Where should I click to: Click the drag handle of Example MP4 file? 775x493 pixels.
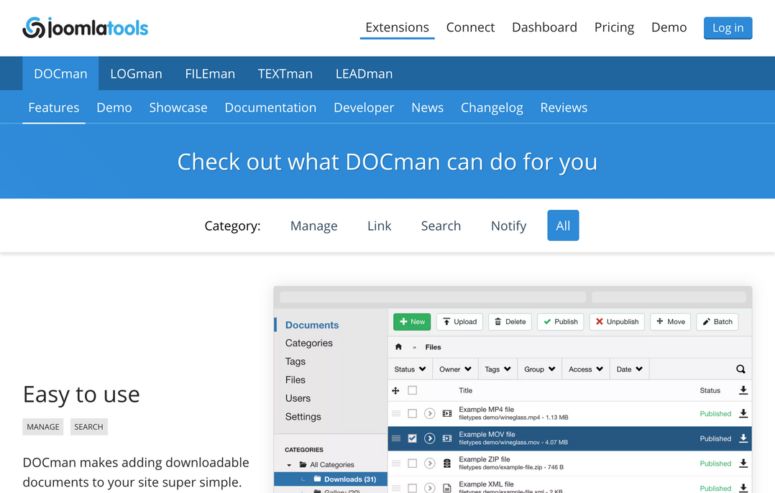(396, 413)
